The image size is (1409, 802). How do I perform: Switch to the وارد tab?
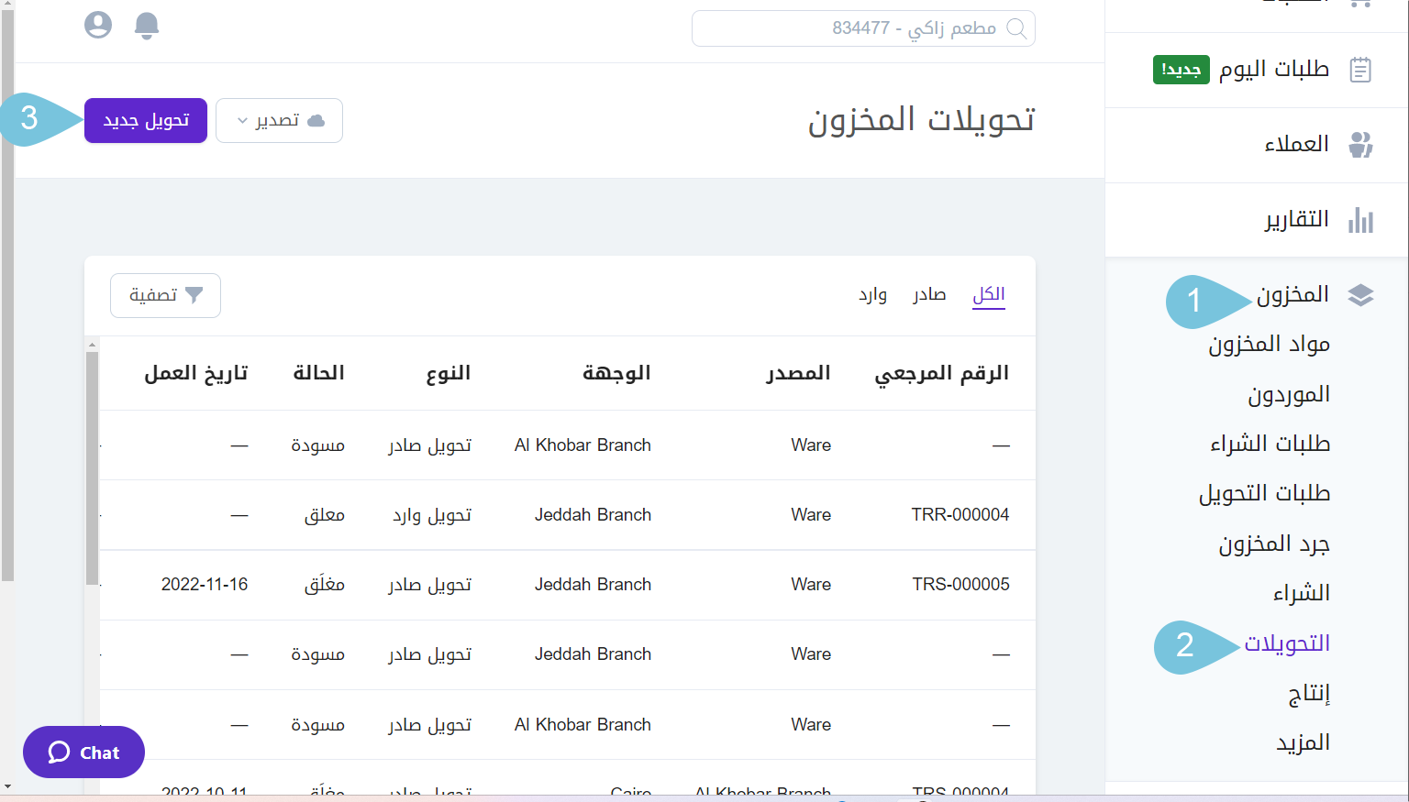click(x=872, y=294)
